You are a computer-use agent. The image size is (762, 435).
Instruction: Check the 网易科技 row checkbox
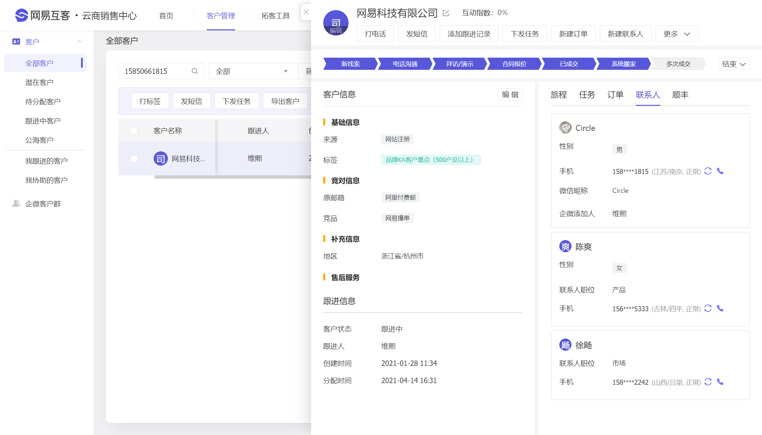tap(134, 158)
